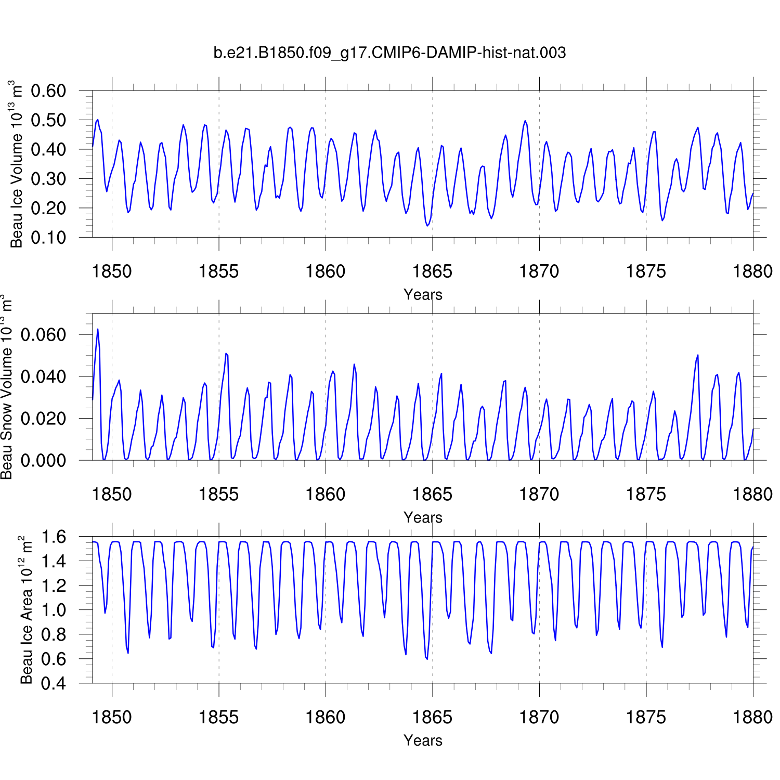Screen dimensions: 780x780
Task: Click the Beau Ice Volume y-axis label
Action: pyautogui.click(x=17, y=164)
